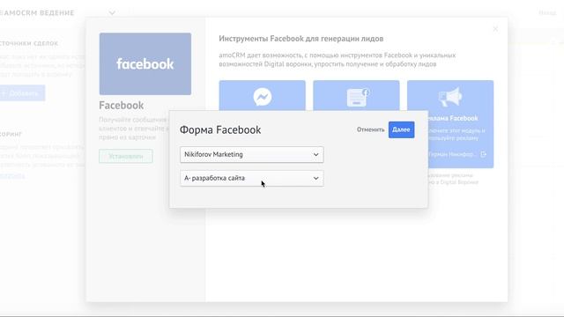Cancel the form with Отменить
This screenshot has height=317, width=564.
coord(370,129)
